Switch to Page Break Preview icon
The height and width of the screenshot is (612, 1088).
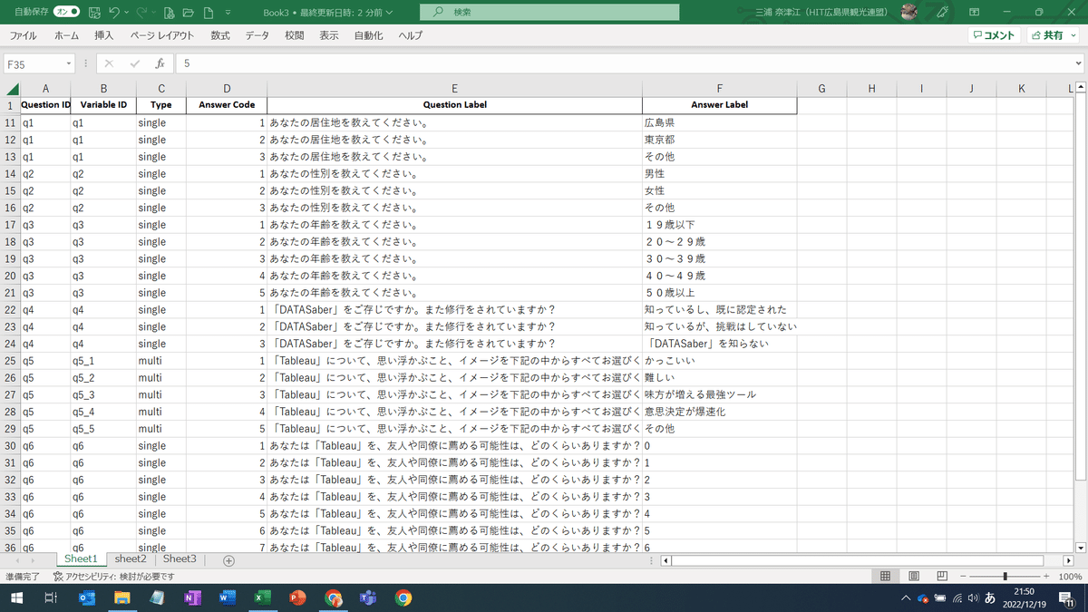pos(942,577)
